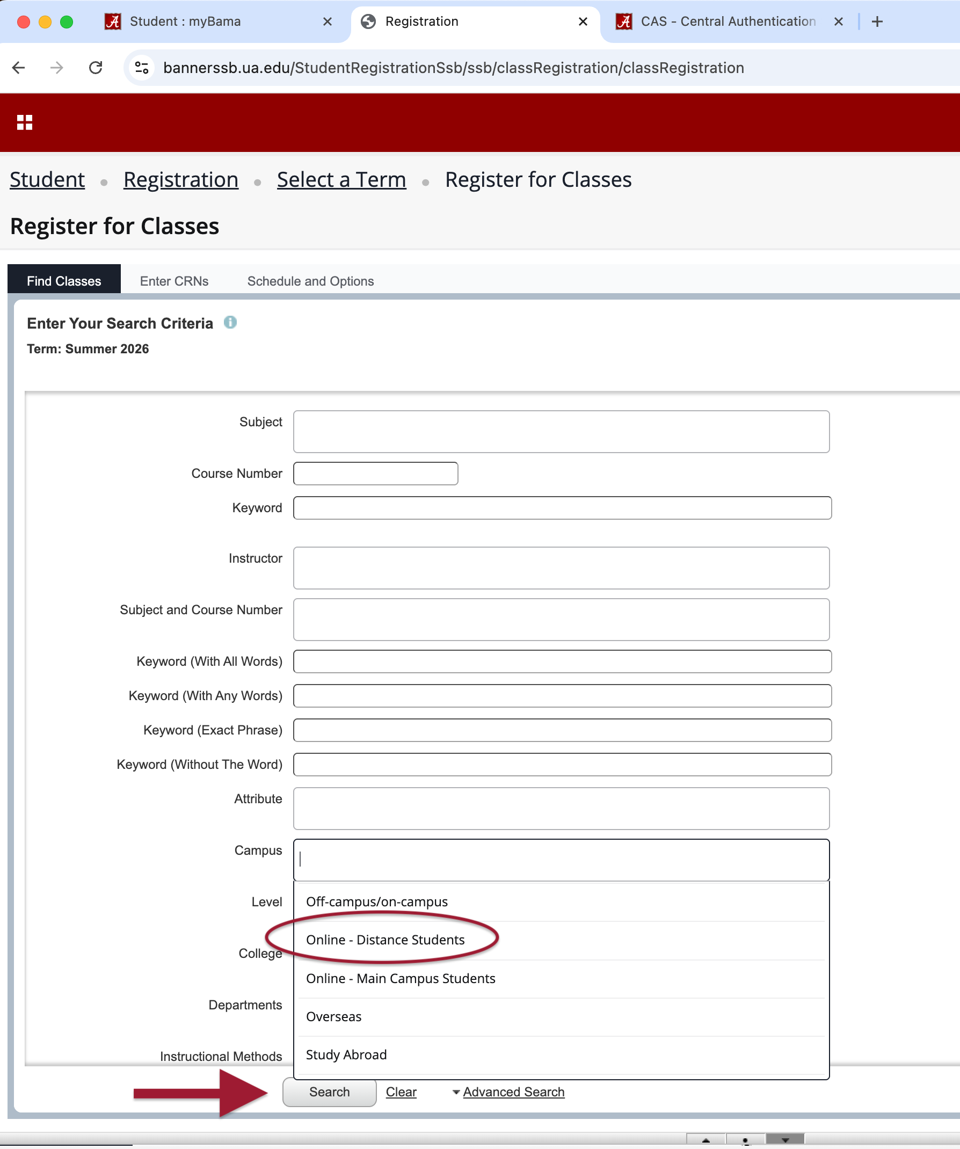Click the bottom panel up arrow handle

tap(706, 1140)
